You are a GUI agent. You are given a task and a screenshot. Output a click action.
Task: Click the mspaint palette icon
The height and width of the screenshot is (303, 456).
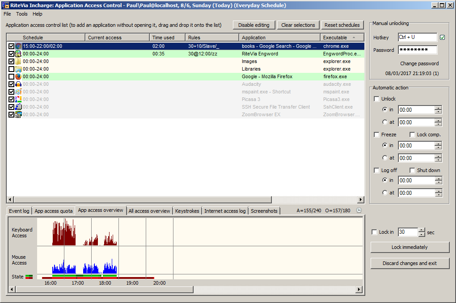point(18,92)
